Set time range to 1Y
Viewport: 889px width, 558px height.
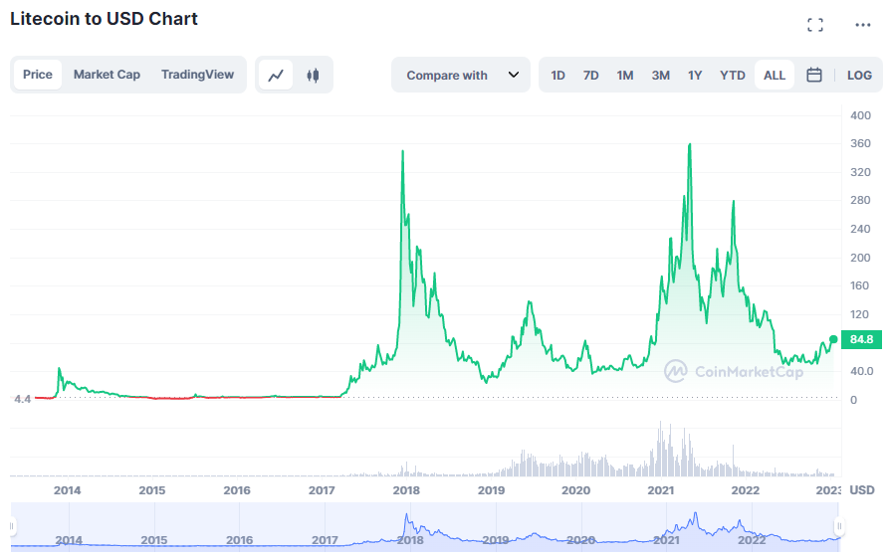pos(695,76)
